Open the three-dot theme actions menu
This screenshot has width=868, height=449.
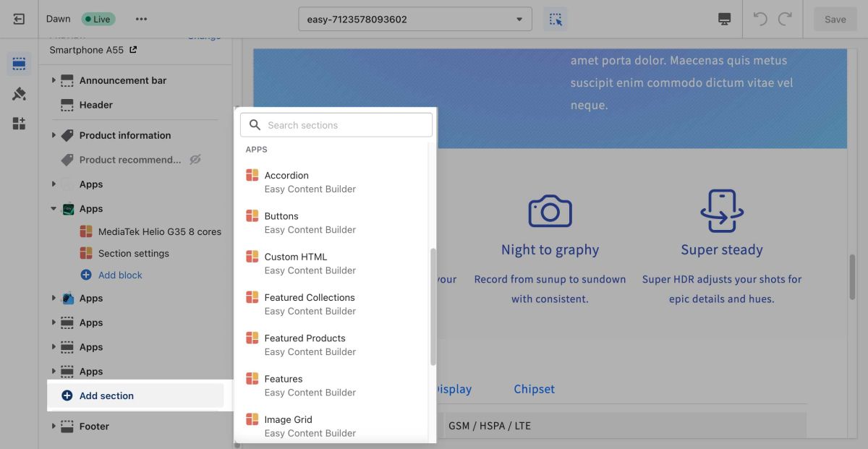(x=141, y=20)
